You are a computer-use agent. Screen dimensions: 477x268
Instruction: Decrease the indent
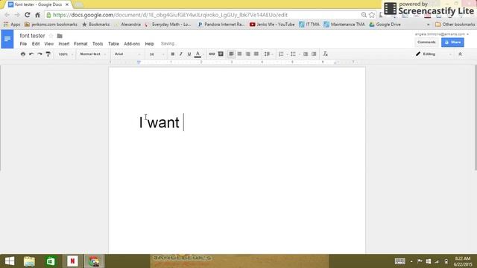tap(305, 54)
